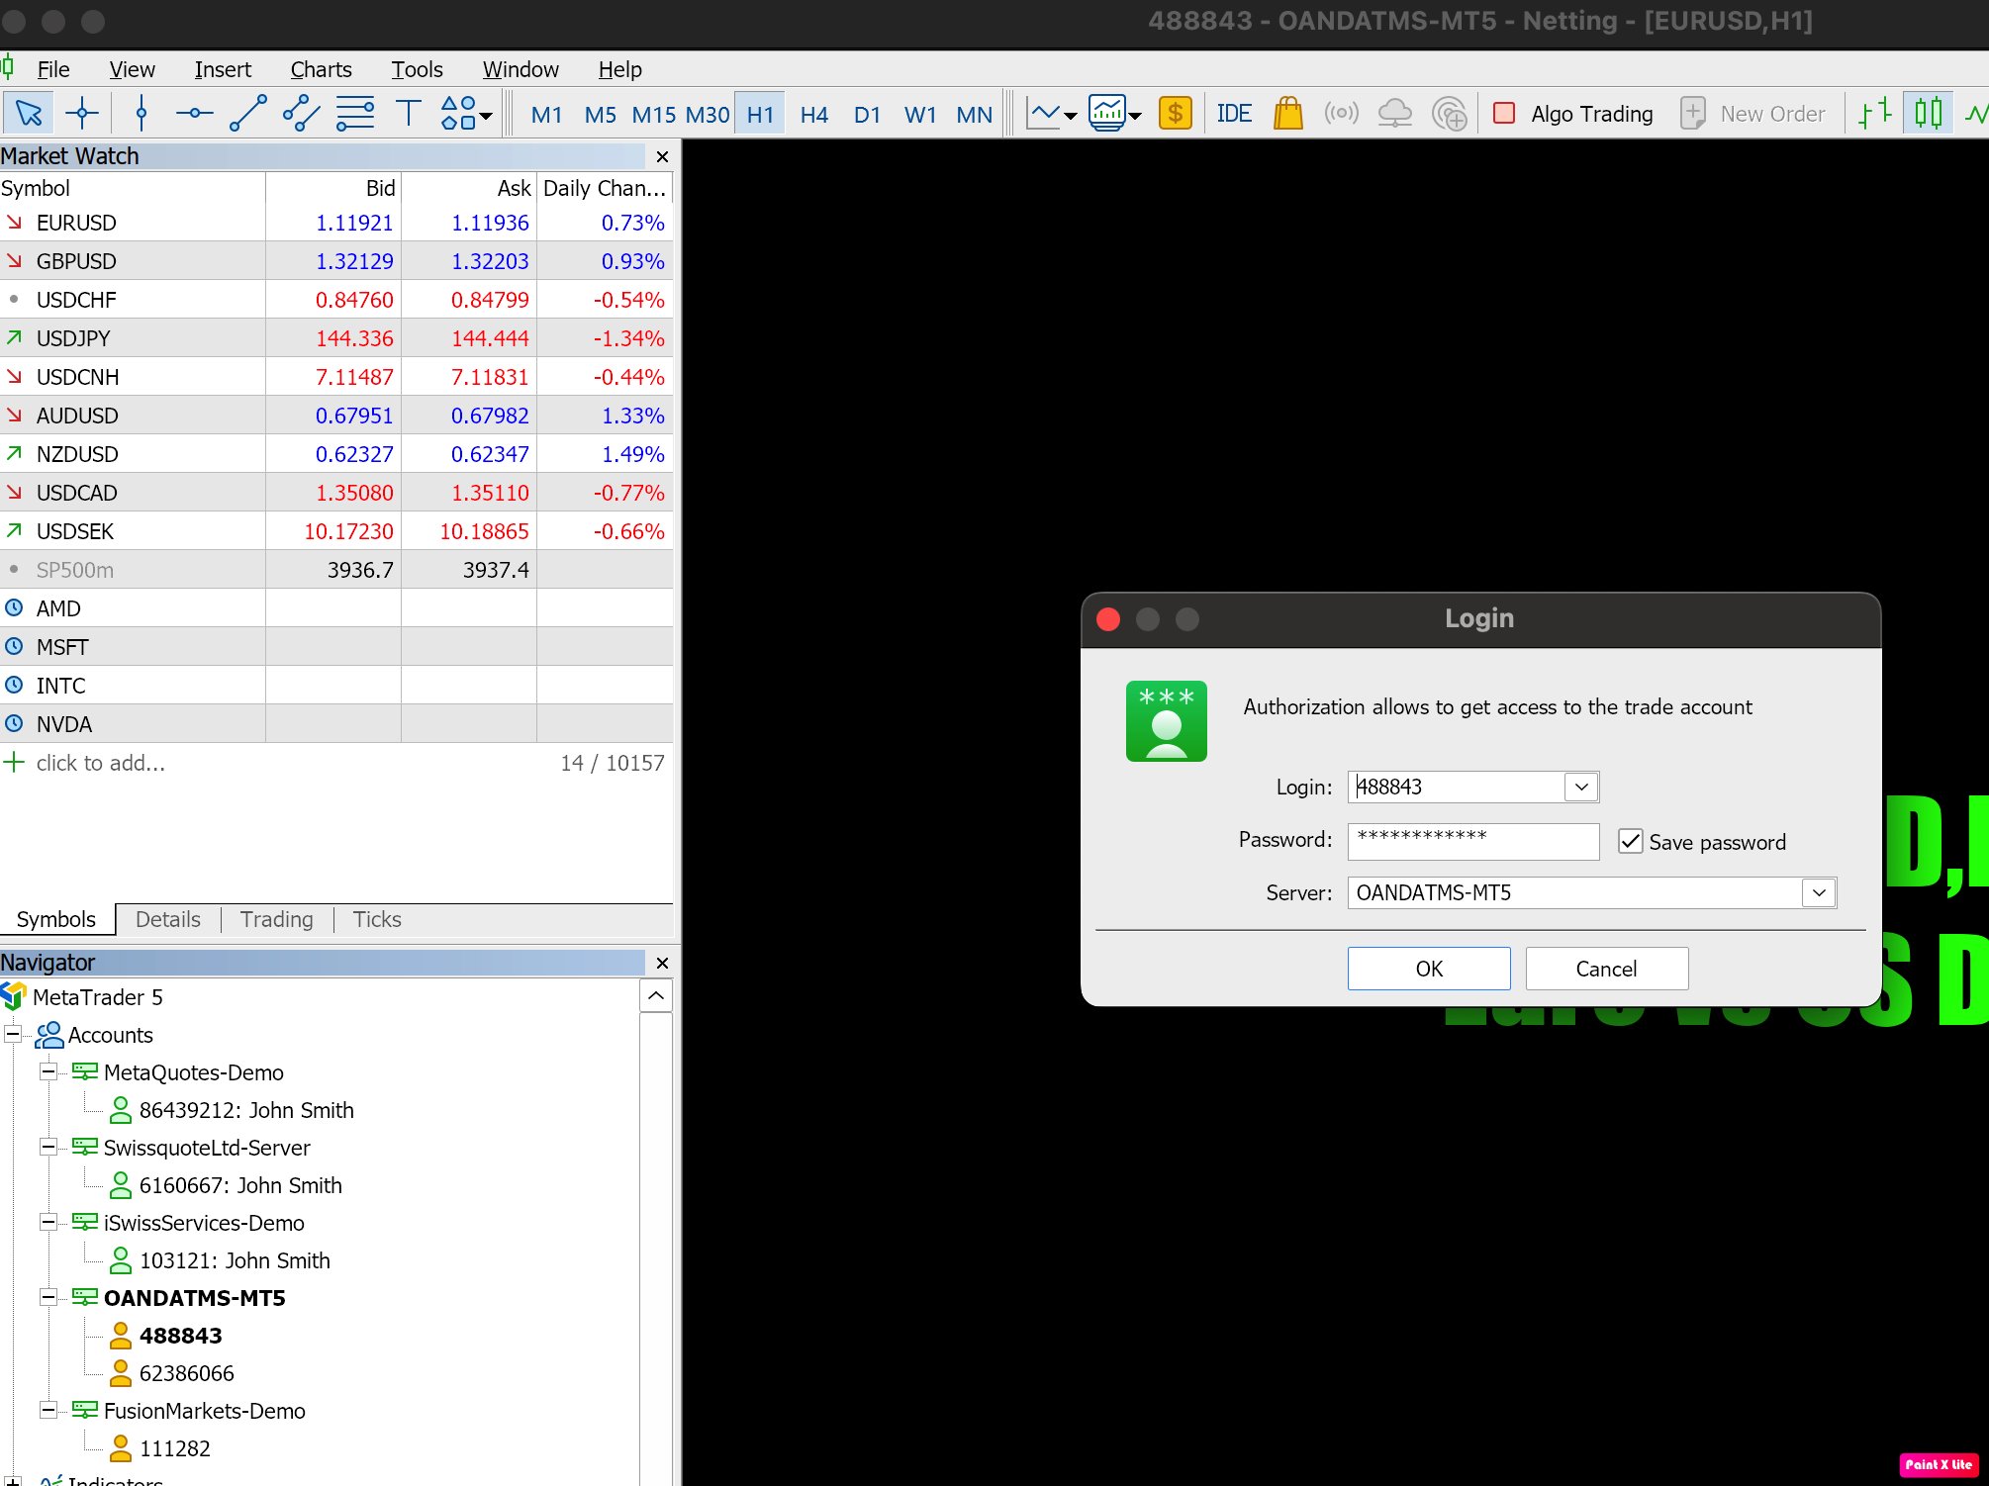Confirm login with OK button
Screen dimensions: 1989x1486
coord(1429,969)
